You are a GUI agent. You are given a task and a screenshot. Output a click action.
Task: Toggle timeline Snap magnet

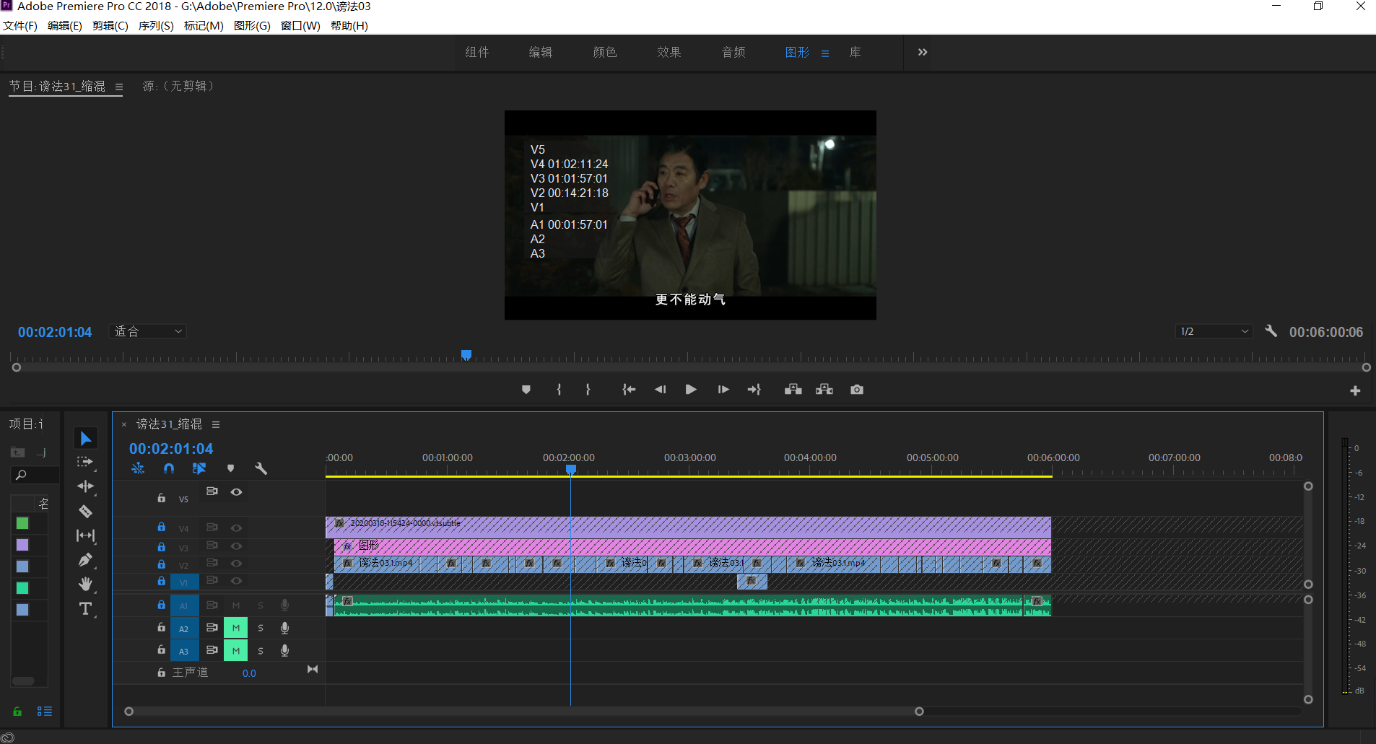coord(169,468)
